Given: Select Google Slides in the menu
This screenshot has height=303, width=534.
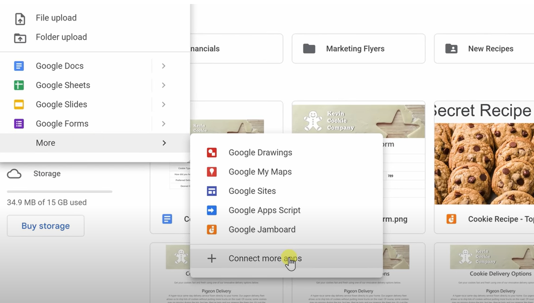Looking at the screenshot, I should tap(61, 104).
